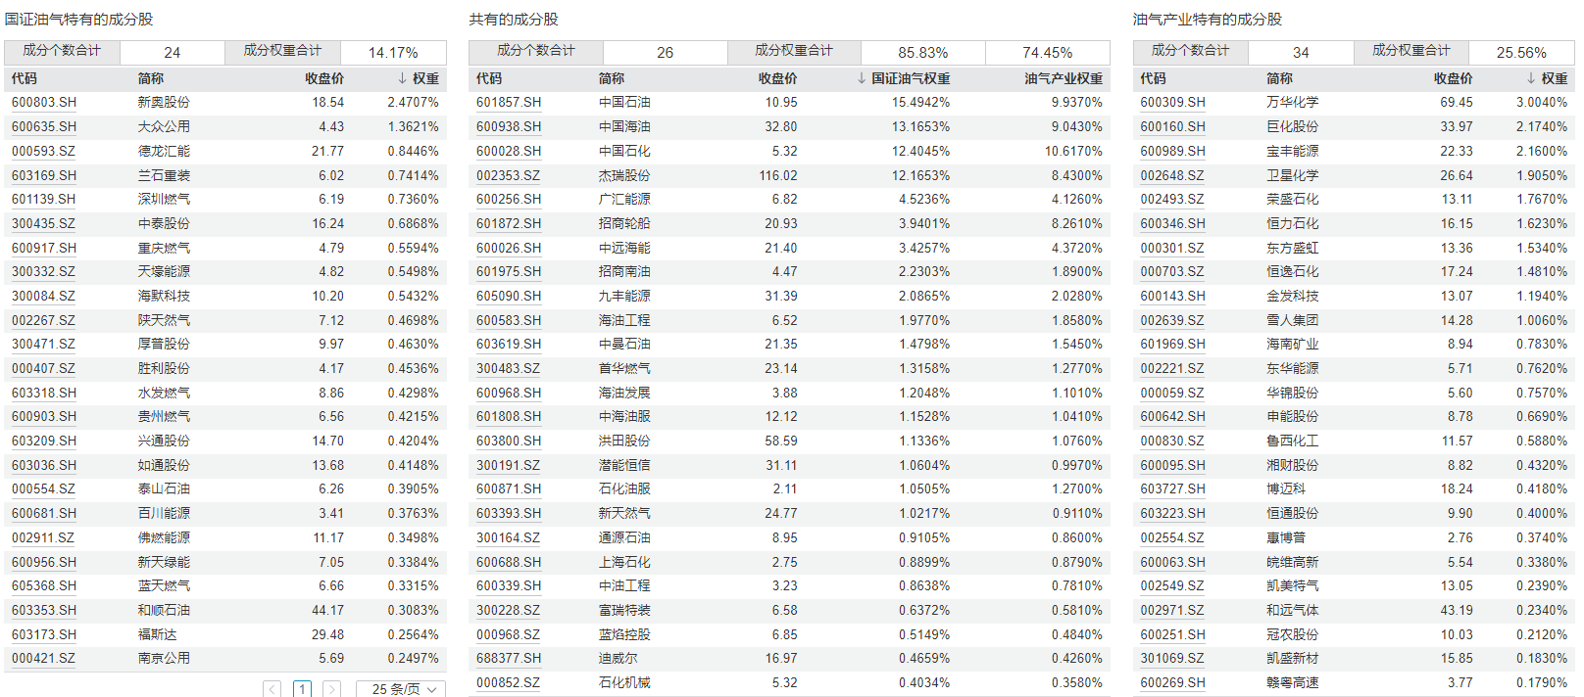Screen dimensions: 1584x697
Task: Click 简称 header in right table
Action: tap(1279, 78)
